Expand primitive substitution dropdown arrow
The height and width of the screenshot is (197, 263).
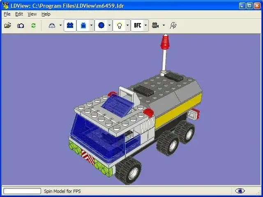pos(110,25)
